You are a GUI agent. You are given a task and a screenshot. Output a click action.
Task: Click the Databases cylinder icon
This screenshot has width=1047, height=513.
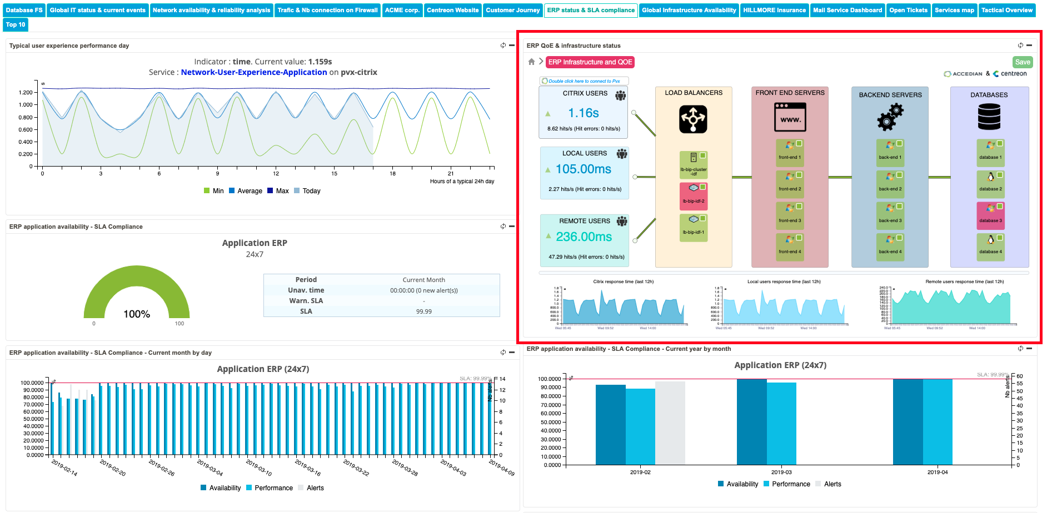click(989, 117)
